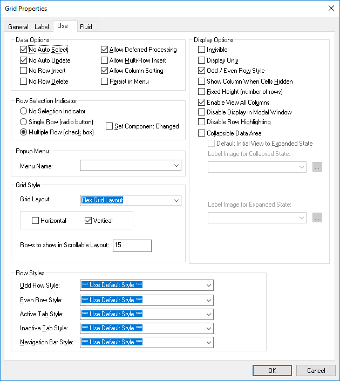Click browse button for Collapsed State image

pyautogui.click(x=317, y=167)
